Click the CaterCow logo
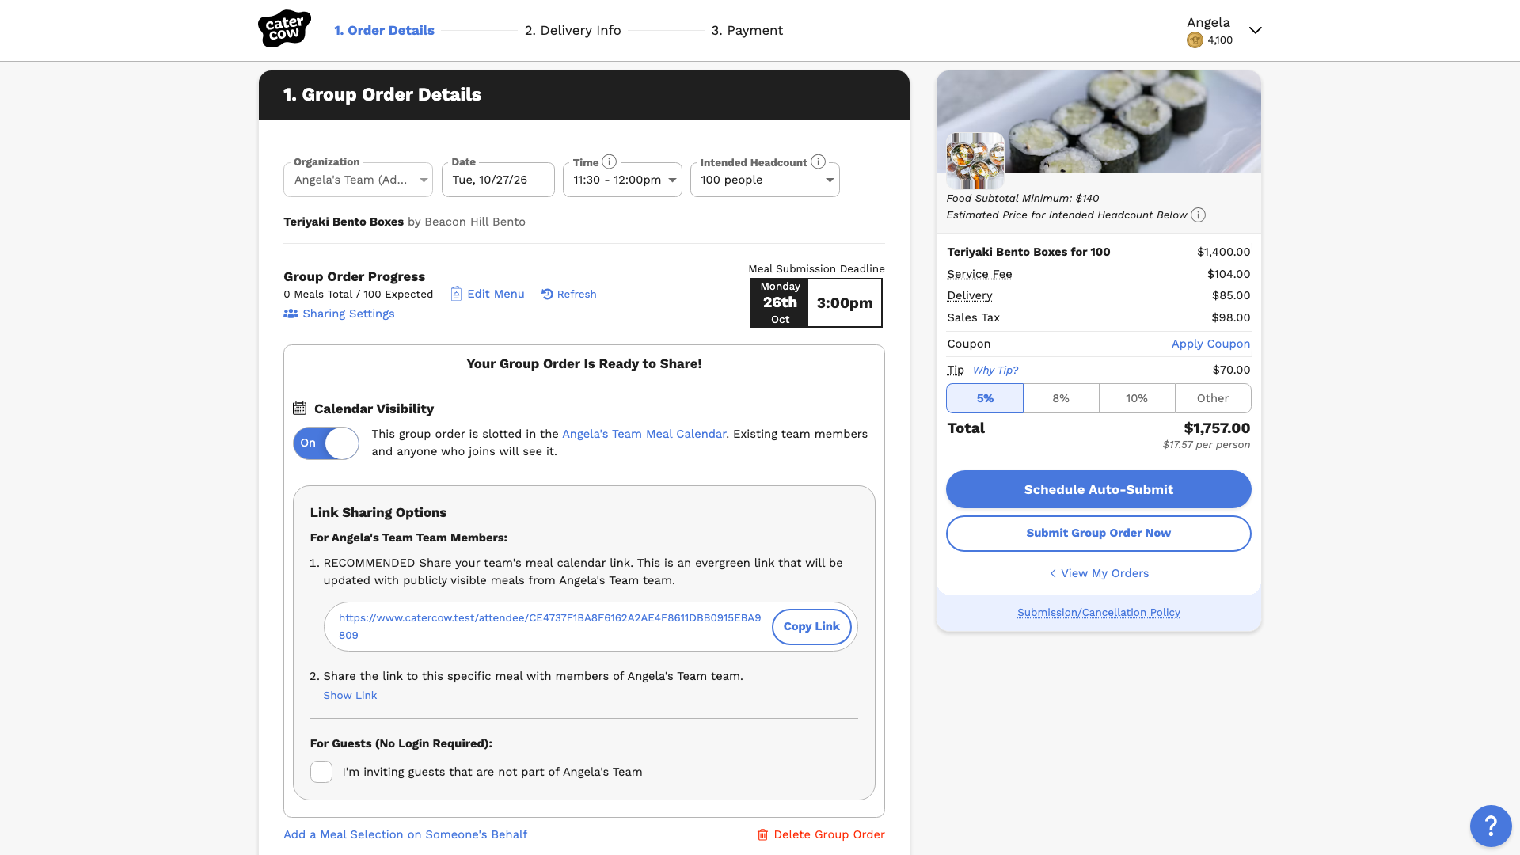Viewport: 1520px width, 855px height. 284,29
